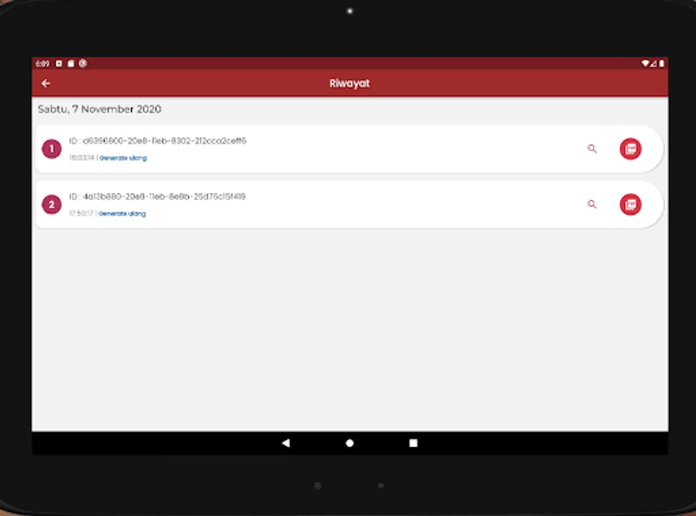Screen dimensions: 696x516
Task: Tap the number 1 badge
Action: pos(52,149)
